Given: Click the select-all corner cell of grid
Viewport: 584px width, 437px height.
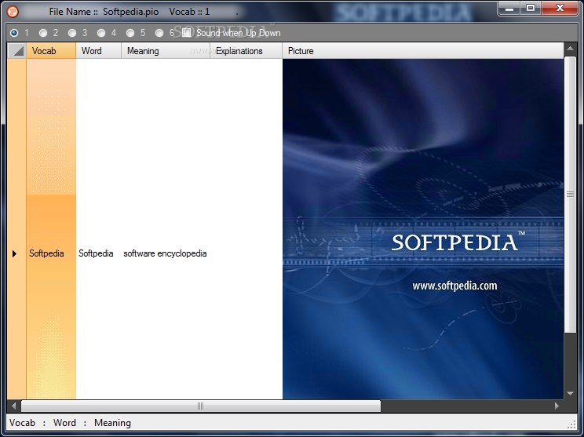Looking at the screenshot, I should click(16, 51).
